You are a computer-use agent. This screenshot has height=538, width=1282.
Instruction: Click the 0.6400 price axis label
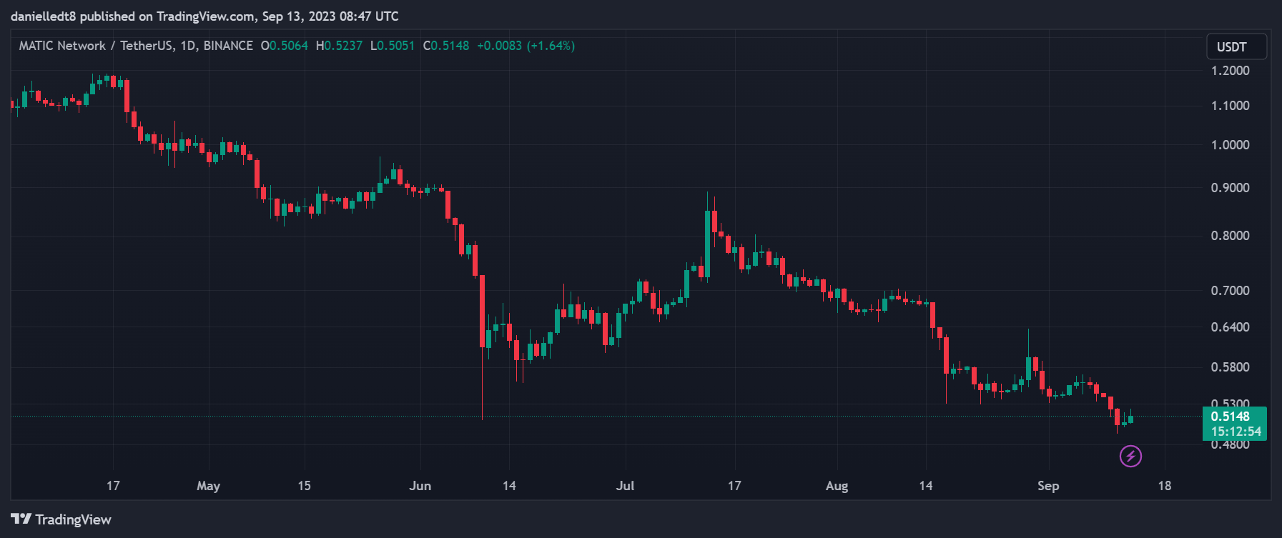[x=1231, y=327]
